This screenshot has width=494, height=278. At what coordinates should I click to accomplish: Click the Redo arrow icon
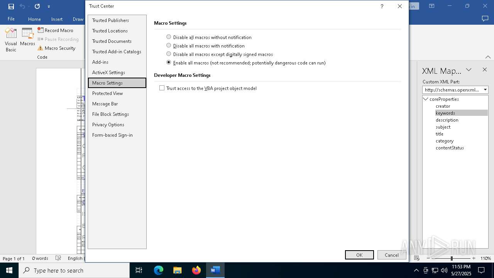[37, 6]
